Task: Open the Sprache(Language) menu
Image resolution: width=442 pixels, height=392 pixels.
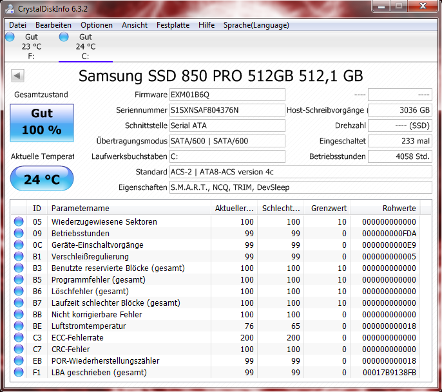Action: click(x=256, y=25)
